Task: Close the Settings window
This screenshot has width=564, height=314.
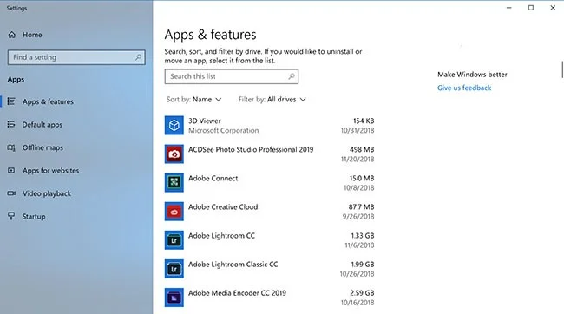Action: (x=553, y=8)
